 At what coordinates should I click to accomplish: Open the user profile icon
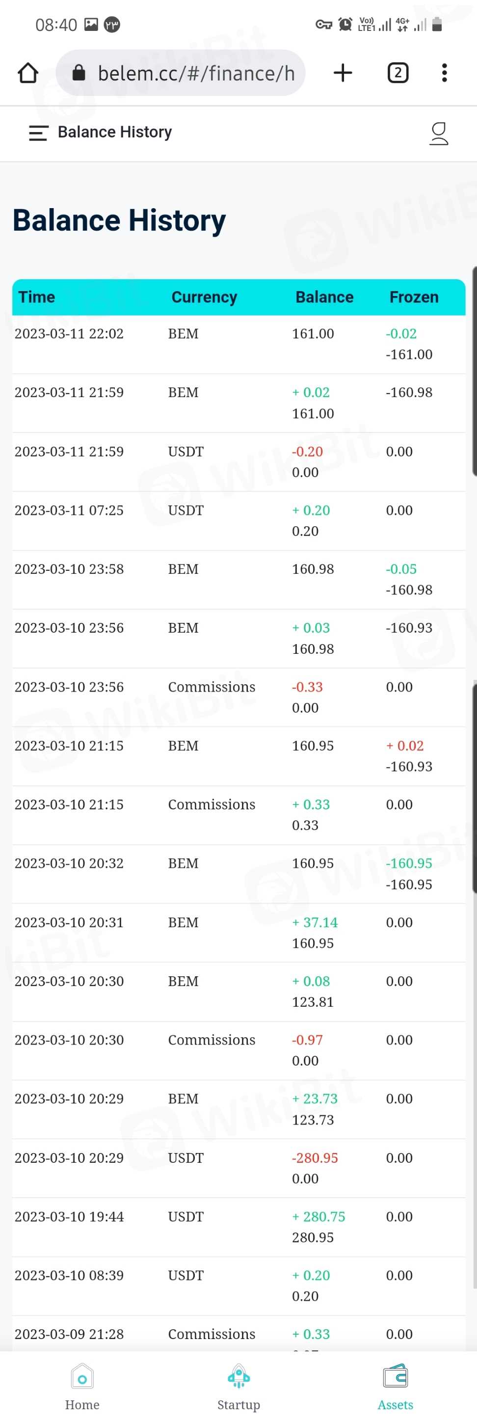438,134
